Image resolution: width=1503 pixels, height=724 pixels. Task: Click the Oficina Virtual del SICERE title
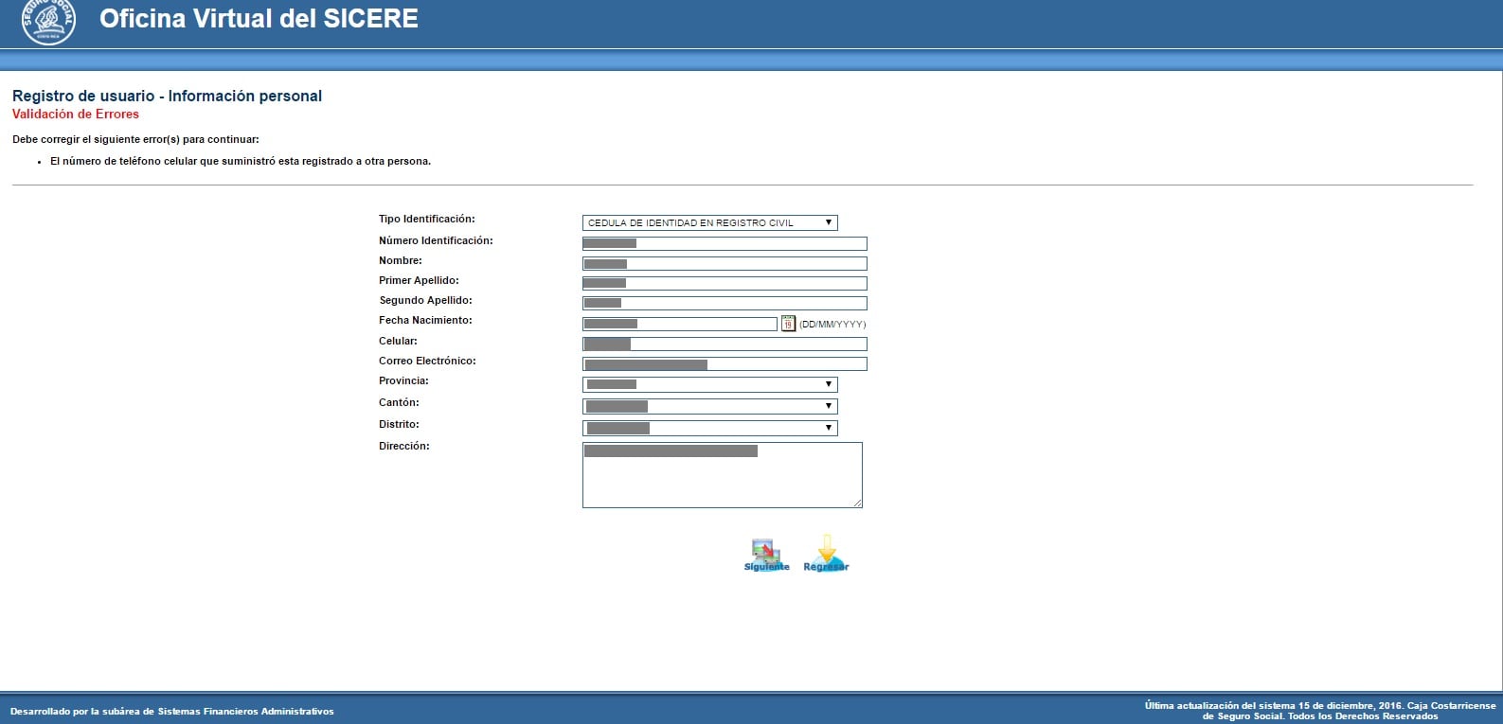(259, 19)
